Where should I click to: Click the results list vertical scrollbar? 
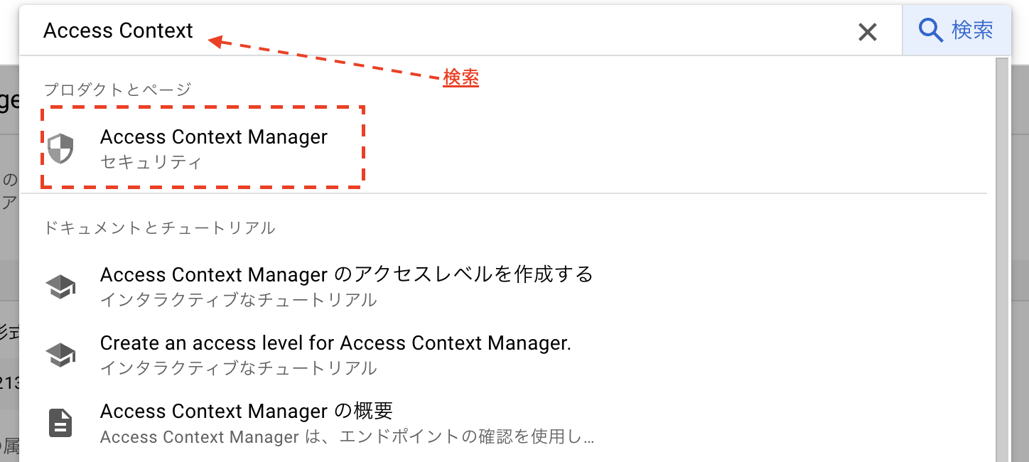click(1003, 259)
